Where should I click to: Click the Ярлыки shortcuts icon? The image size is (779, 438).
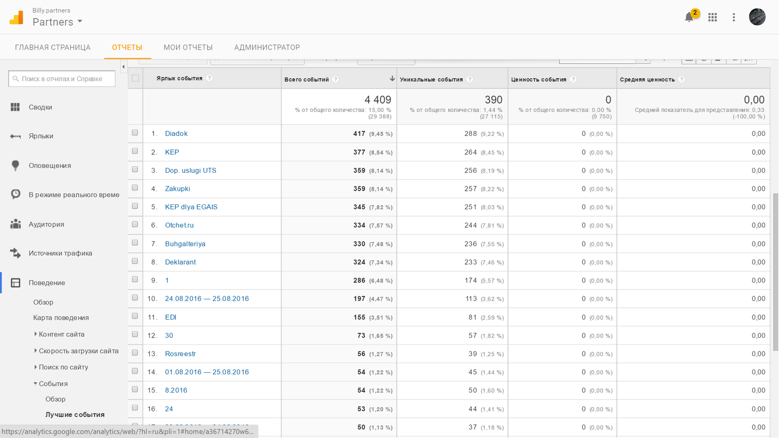pyautogui.click(x=16, y=136)
